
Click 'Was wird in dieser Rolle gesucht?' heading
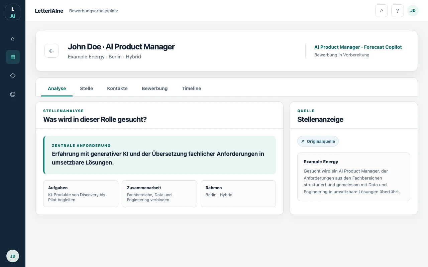point(95,119)
